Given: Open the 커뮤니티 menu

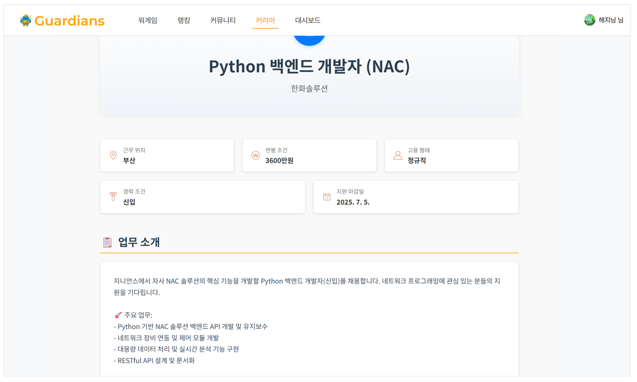Looking at the screenshot, I should (223, 20).
